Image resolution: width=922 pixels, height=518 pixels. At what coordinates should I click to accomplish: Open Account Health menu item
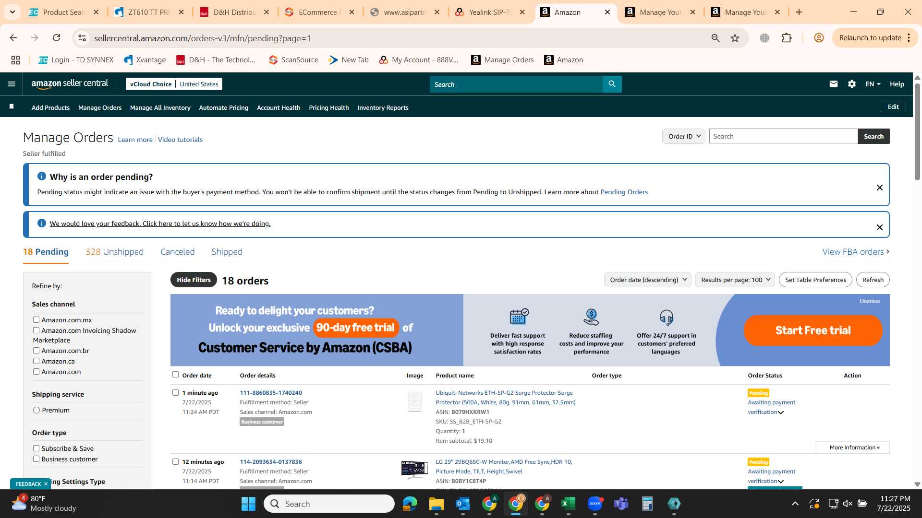[x=279, y=107]
